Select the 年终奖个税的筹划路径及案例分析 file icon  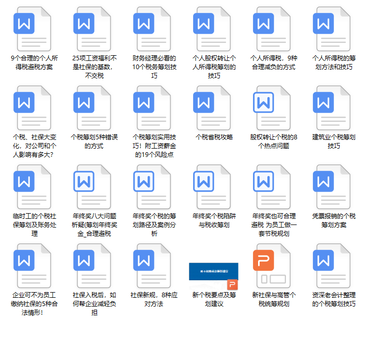[152, 187]
